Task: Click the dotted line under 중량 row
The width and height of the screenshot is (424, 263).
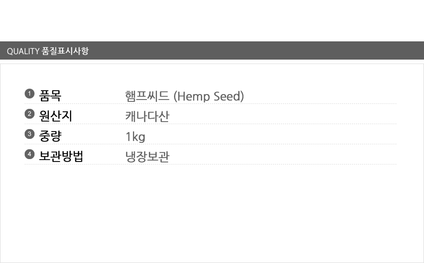Action: coord(211,144)
